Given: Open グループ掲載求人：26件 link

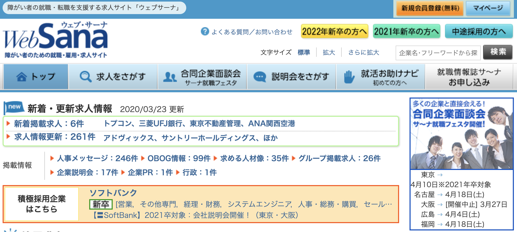Looking at the screenshot, I should click(339, 158).
